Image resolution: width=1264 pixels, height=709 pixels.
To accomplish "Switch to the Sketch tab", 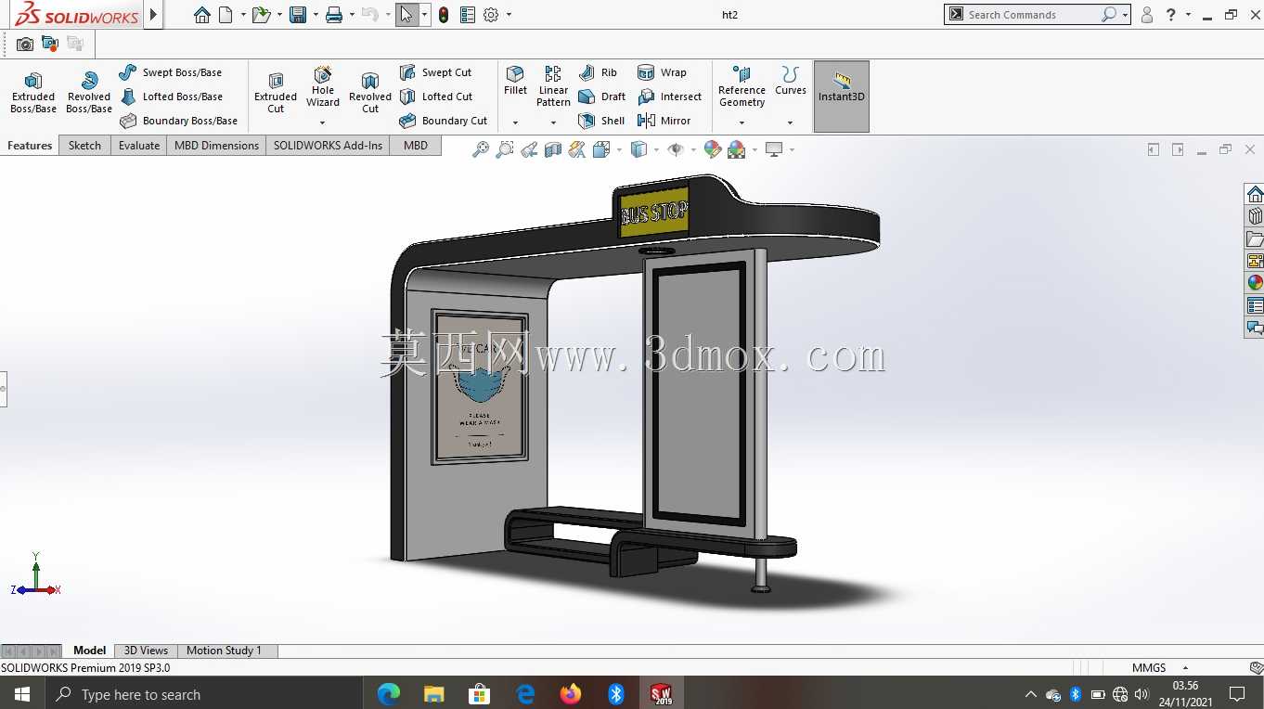I will click(84, 146).
